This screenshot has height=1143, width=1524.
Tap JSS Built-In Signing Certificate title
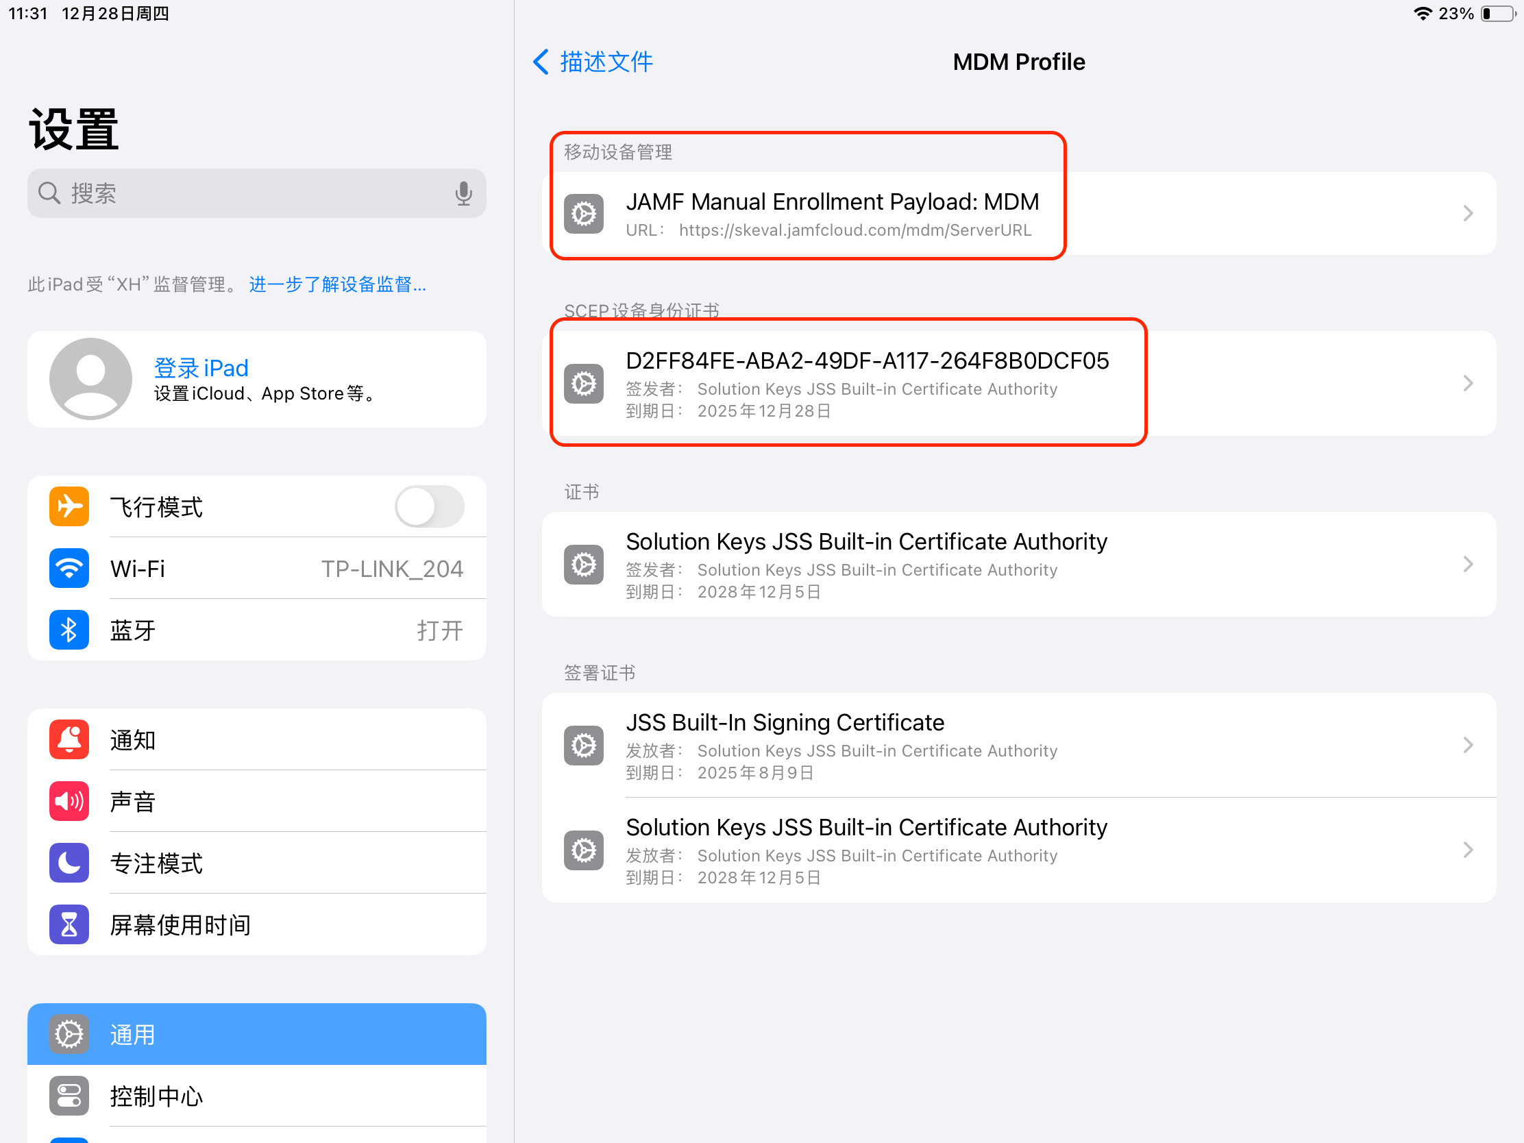pyautogui.click(x=785, y=722)
